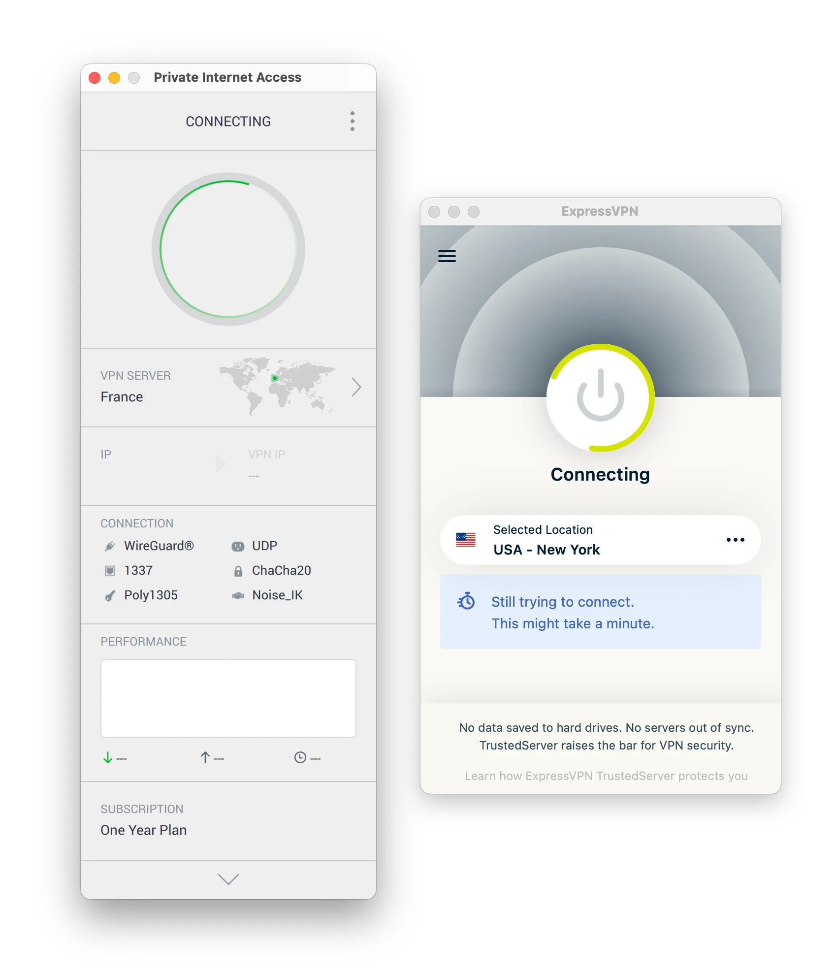Click the Noise_IK label text

(x=278, y=595)
